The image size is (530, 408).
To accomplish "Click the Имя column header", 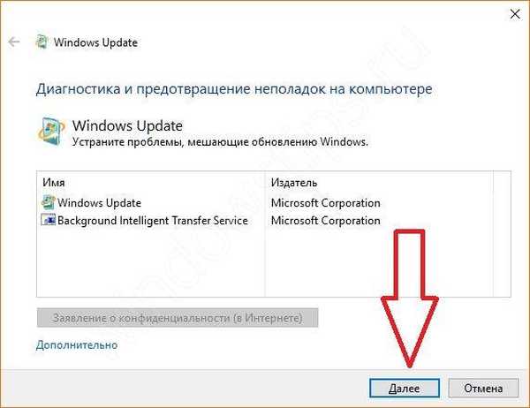I will 53,183.
